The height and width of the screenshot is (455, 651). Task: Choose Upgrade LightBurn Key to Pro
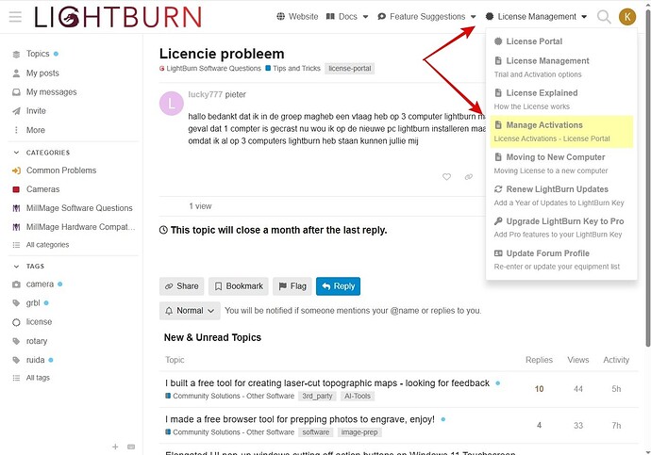click(561, 228)
